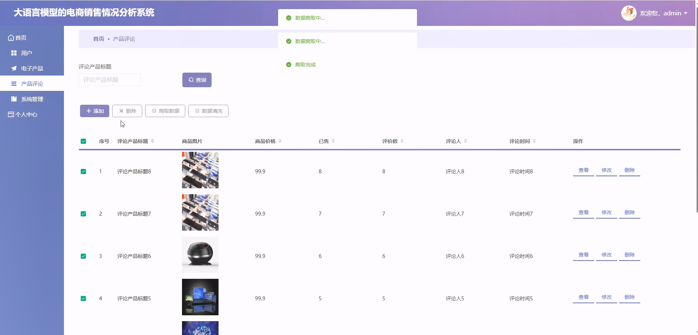This screenshot has width=698, height=335.
Task: Click the 产品评论 list icon in sidebar
Action: pyautogui.click(x=14, y=84)
